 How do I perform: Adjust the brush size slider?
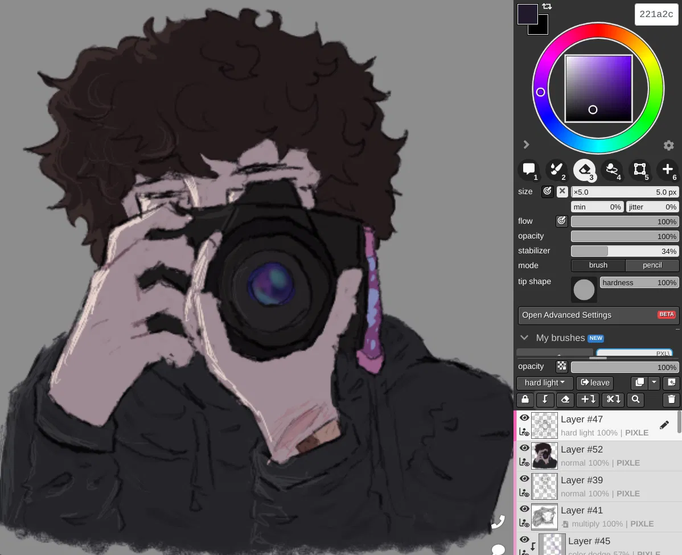[625, 192]
